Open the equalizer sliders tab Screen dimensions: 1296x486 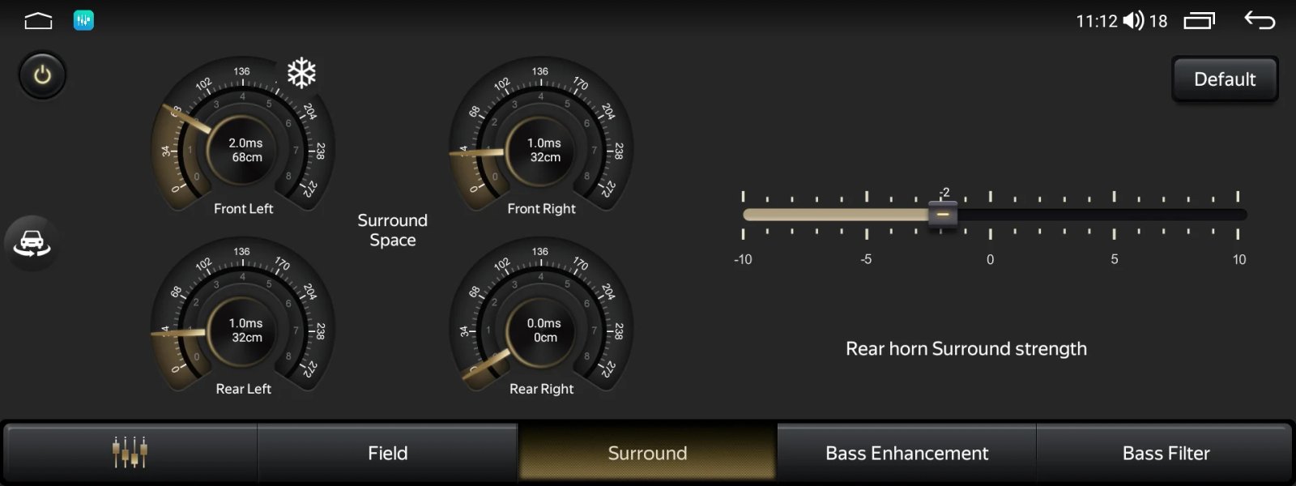point(130,453)
